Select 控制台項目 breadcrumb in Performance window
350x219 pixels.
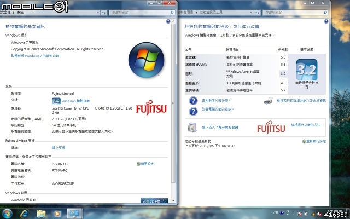186,13
